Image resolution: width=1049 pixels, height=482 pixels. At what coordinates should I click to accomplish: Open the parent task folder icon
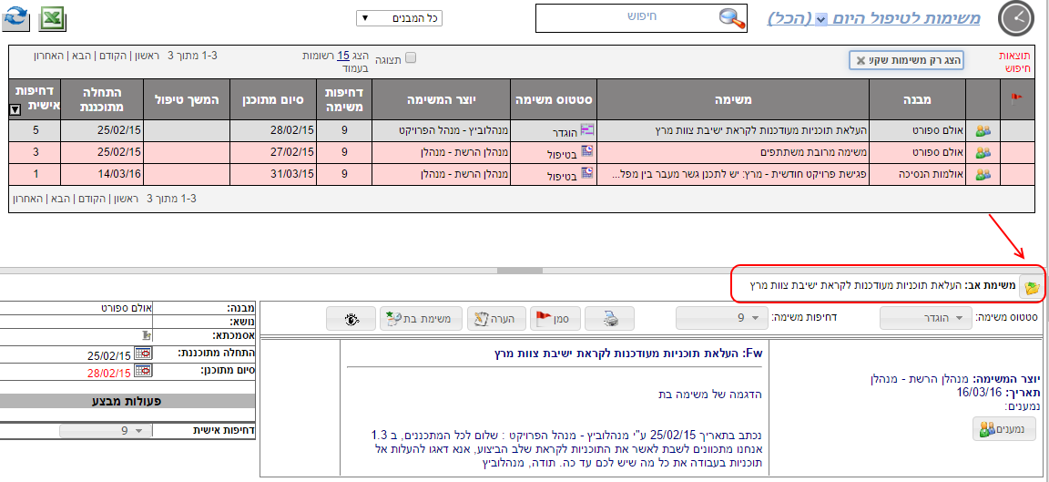(x=1031, y=286)
